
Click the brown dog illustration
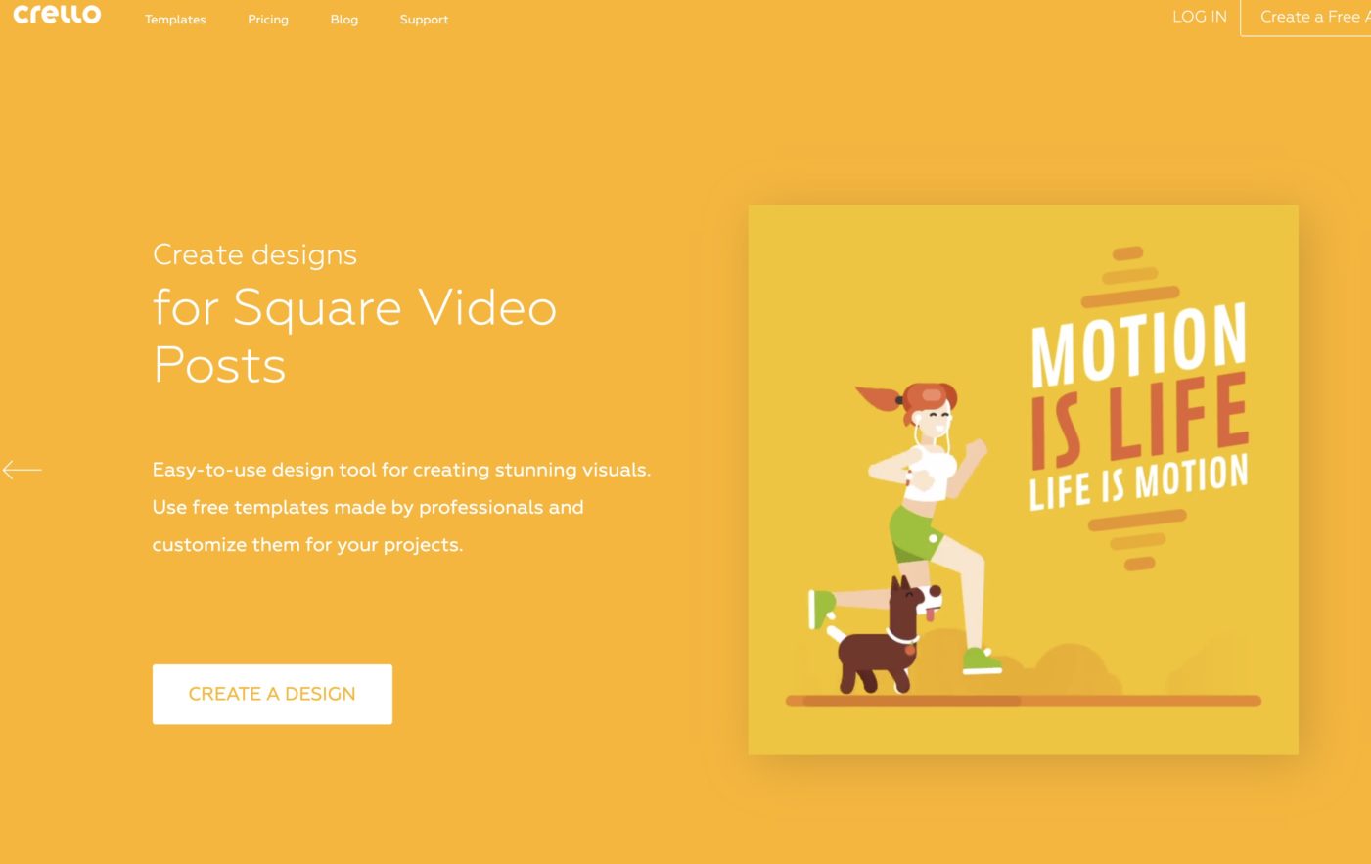click(x=886, y=641)
